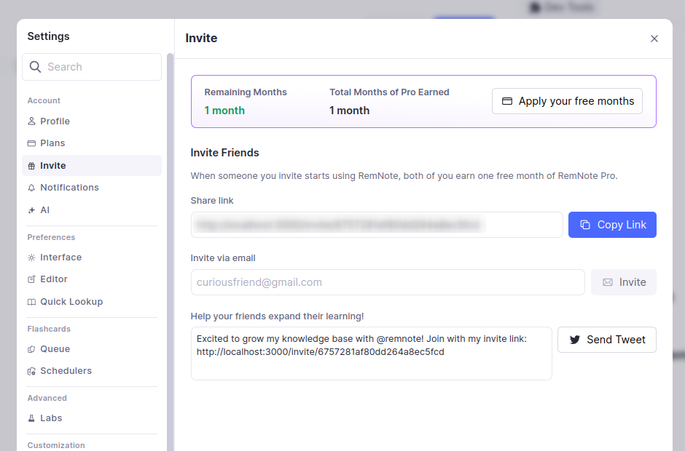Click the tweet message text area

[x=371, y=354]
